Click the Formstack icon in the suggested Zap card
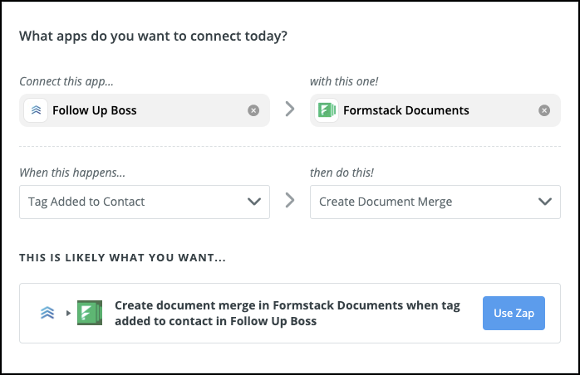 click(89, 313)
